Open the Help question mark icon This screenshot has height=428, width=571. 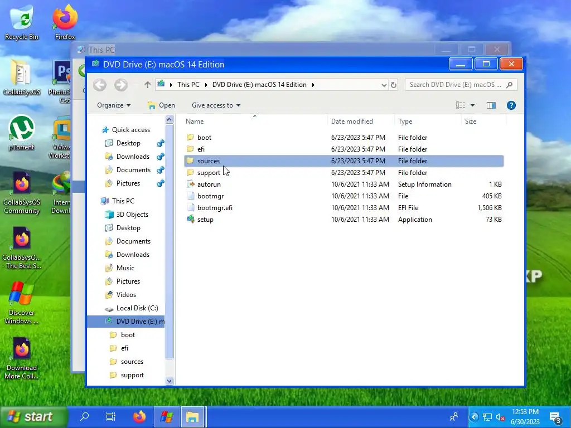click(x=511, y=105)
